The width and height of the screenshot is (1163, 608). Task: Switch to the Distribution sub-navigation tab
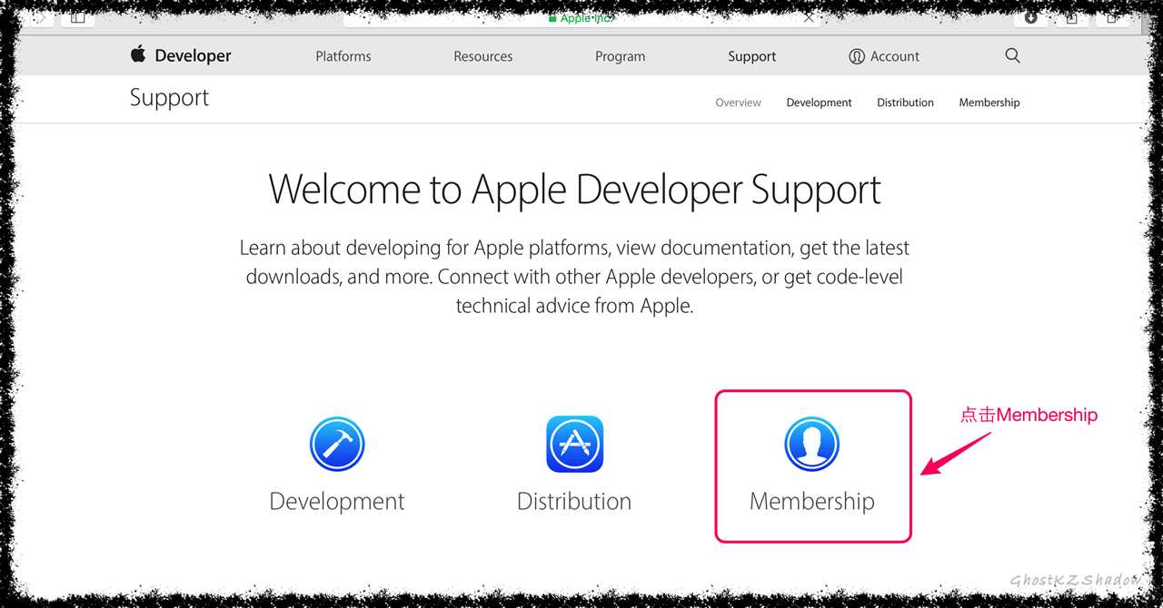906,103
